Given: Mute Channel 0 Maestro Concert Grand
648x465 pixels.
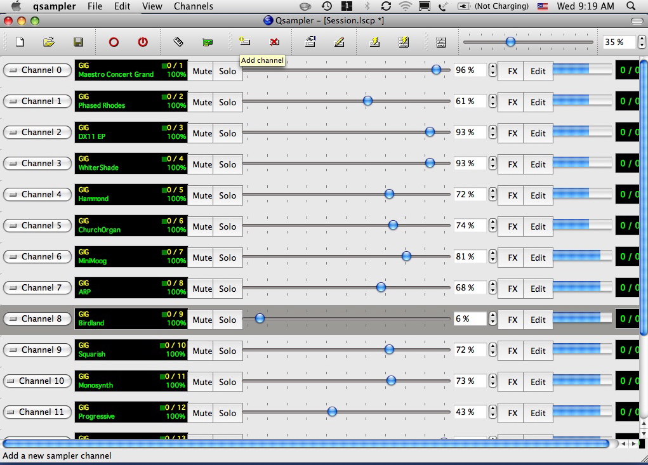Looking at the screenshot, I should point(202,71).
